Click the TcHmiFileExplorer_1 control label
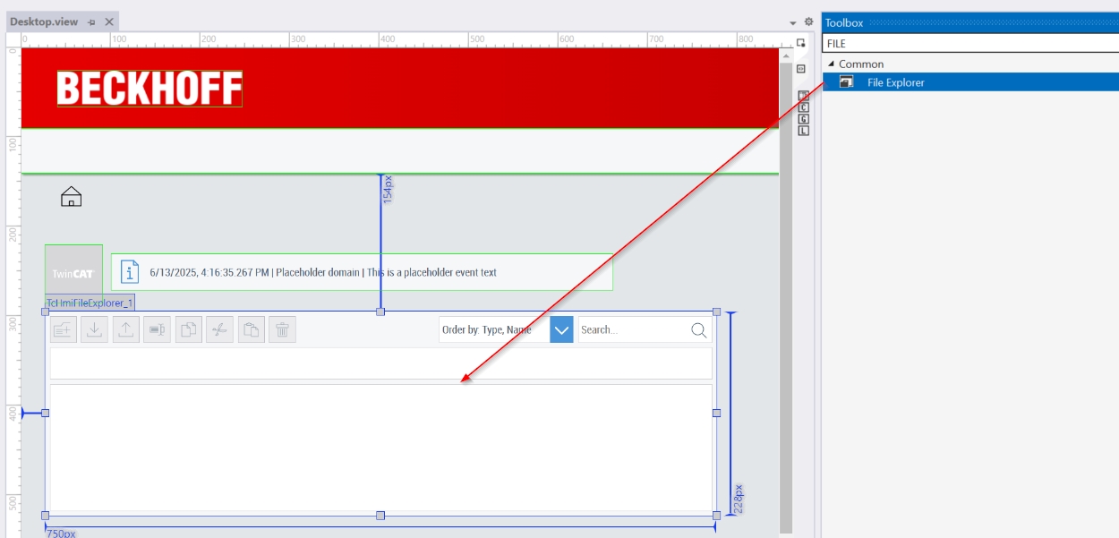 tap(90, 303)
